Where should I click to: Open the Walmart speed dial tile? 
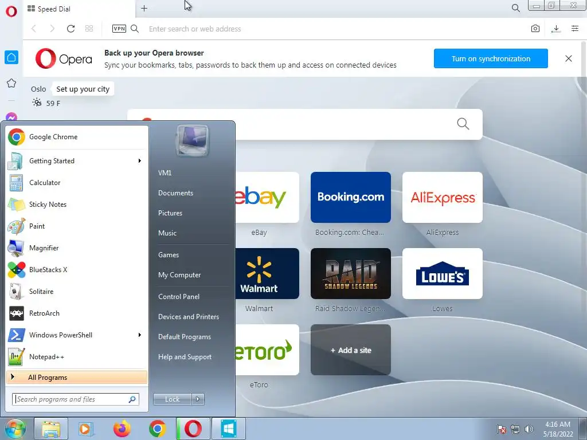(267, 273)
